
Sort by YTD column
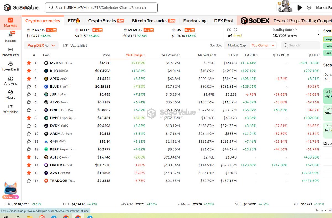tap(314, 55)
